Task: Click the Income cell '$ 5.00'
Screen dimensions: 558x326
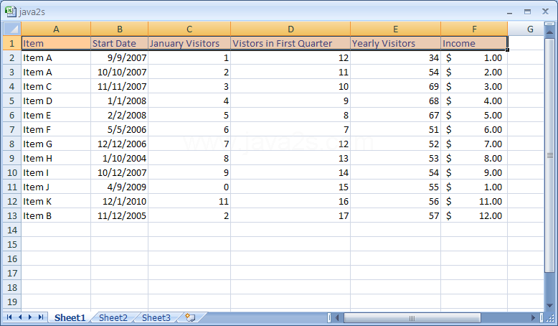Action: coord(474,115)
